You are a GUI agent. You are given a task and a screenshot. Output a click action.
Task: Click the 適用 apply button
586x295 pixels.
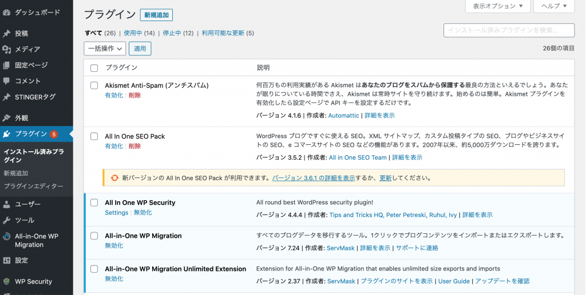(x=140, y=49)
